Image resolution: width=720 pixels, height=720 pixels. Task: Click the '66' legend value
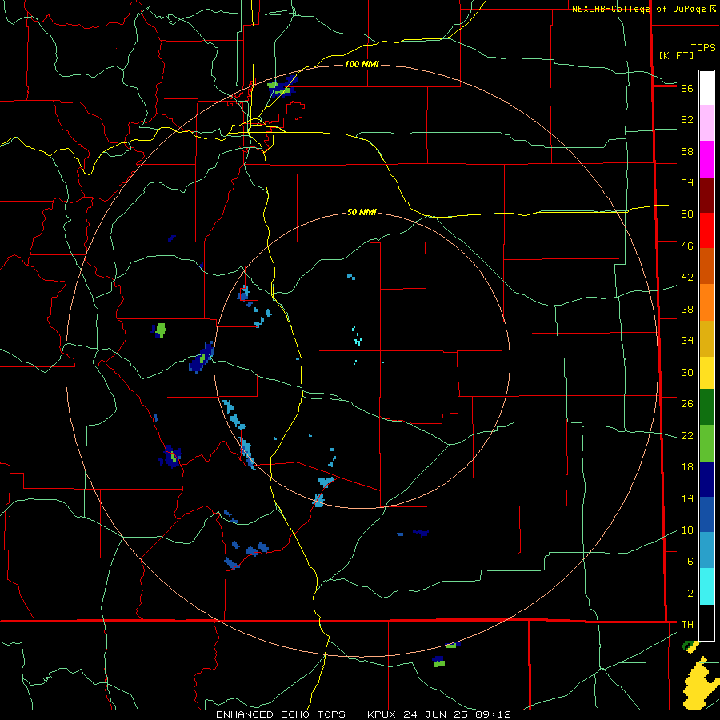point(687,88)
